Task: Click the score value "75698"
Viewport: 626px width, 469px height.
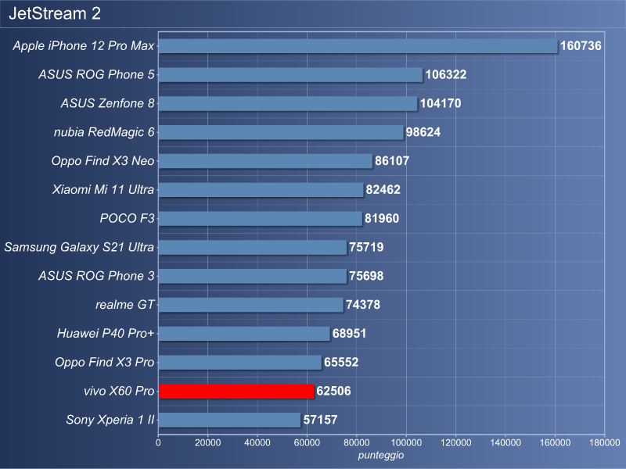Action: coord(366,276)
